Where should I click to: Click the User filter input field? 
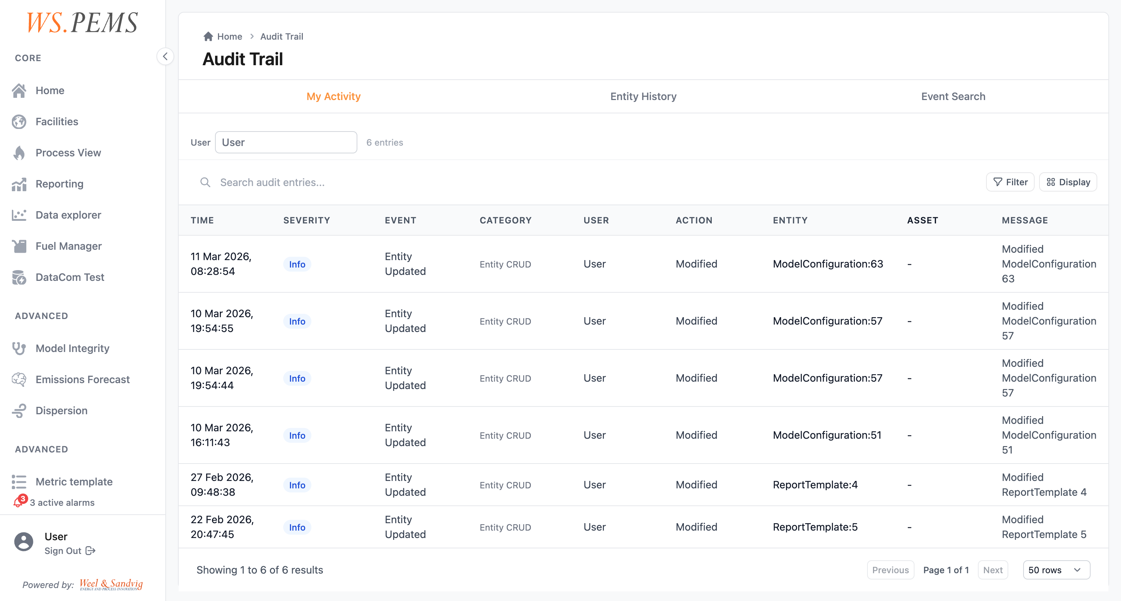coord(286,142)
